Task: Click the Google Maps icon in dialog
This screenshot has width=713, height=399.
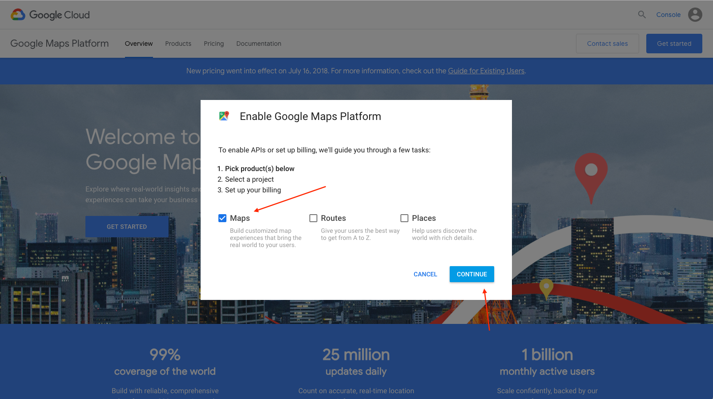Action: coord(224,116)
